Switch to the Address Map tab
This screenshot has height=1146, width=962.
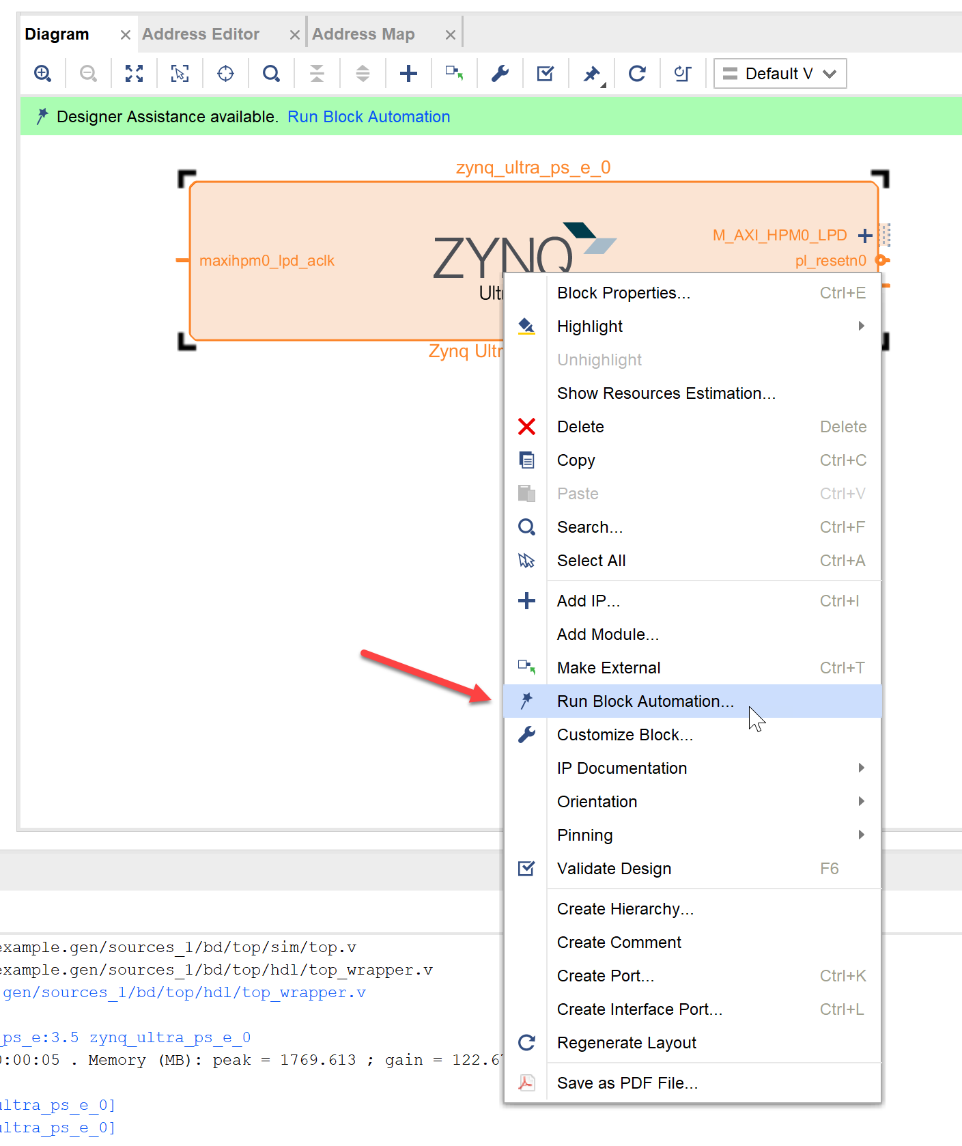[363, 34]
